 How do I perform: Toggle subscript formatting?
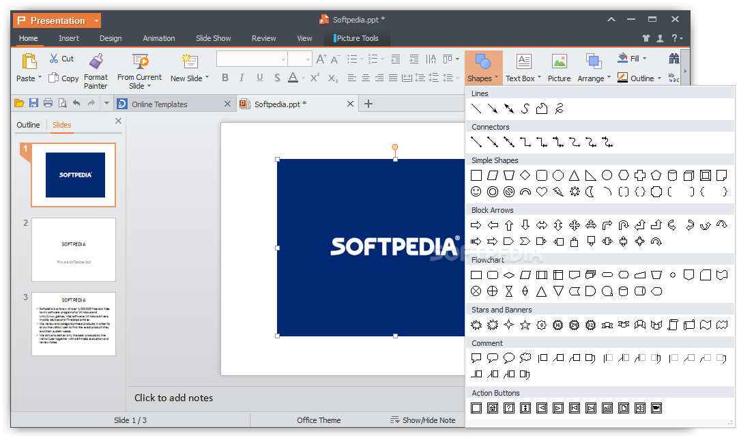[x=333, y=78]
